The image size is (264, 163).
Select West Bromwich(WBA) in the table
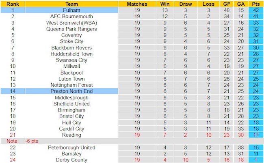pos(71,23)
